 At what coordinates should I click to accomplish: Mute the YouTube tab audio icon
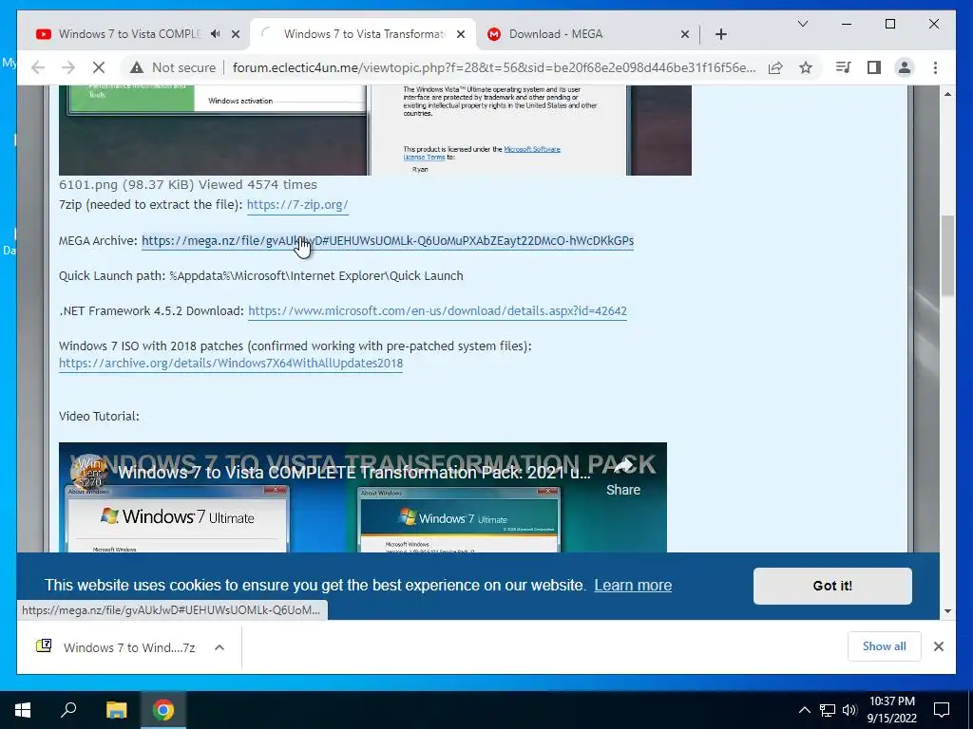click(x=216, y=34)
